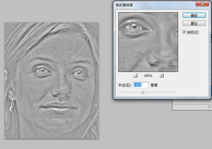This screenshot has width=212, height=149.
Task: Click the 半径 radius input field
Action: 140,85
